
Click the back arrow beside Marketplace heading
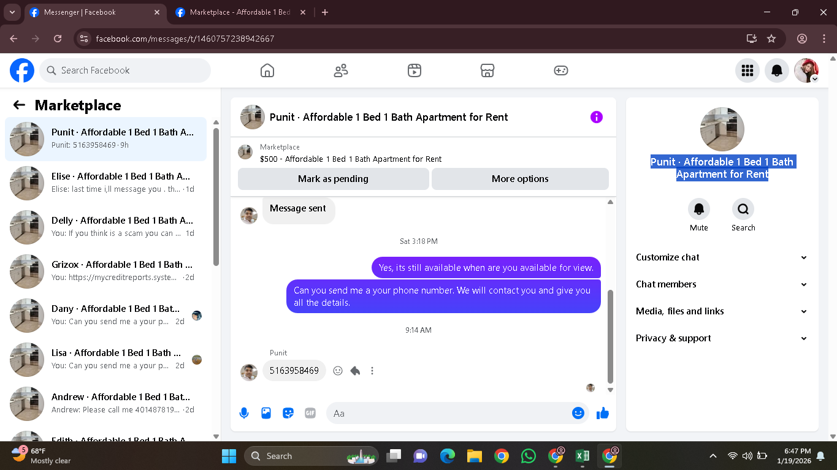tap(19, 105)
